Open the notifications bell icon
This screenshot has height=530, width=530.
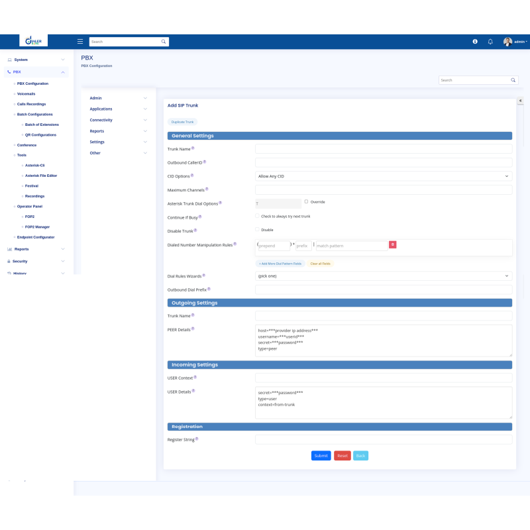tap(490, 41)
